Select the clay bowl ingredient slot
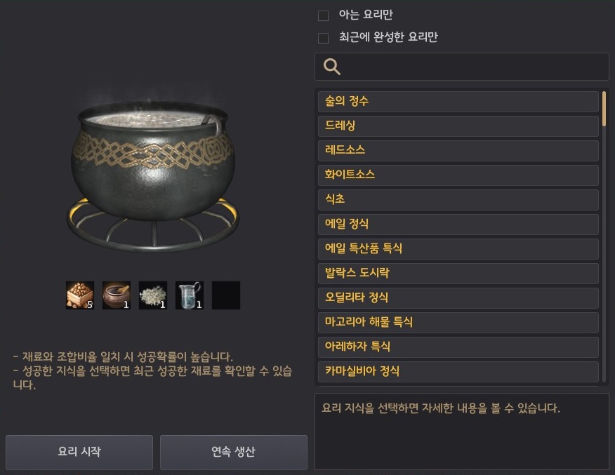615x475 pixels. point(117,295)
